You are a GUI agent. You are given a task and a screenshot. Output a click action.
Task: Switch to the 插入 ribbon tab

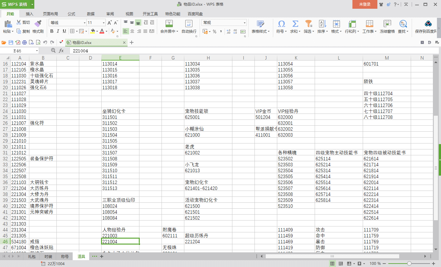pyautogui.click(x=29, y=14)
